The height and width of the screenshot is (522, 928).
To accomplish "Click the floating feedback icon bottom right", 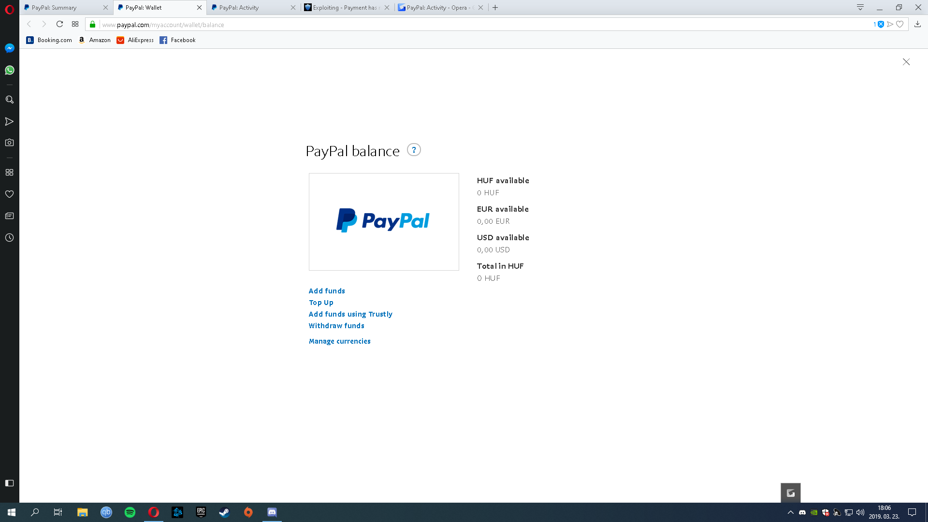I will coord(791,493).
